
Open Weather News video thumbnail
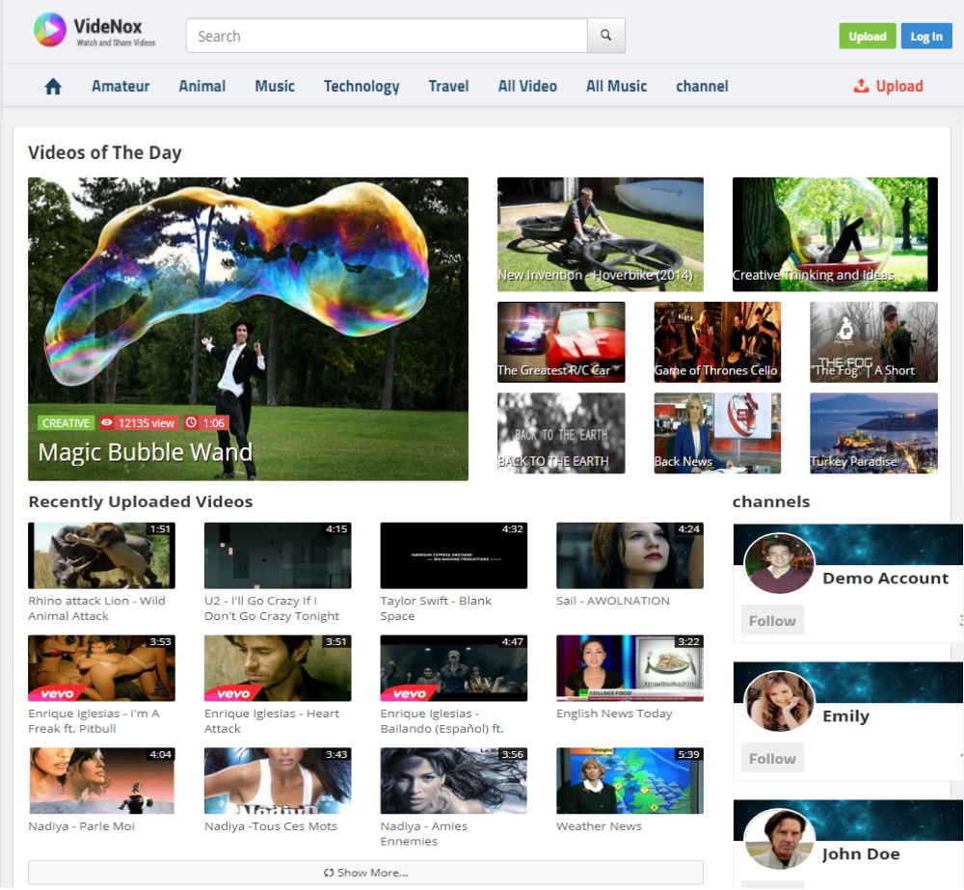click(629, 780)
